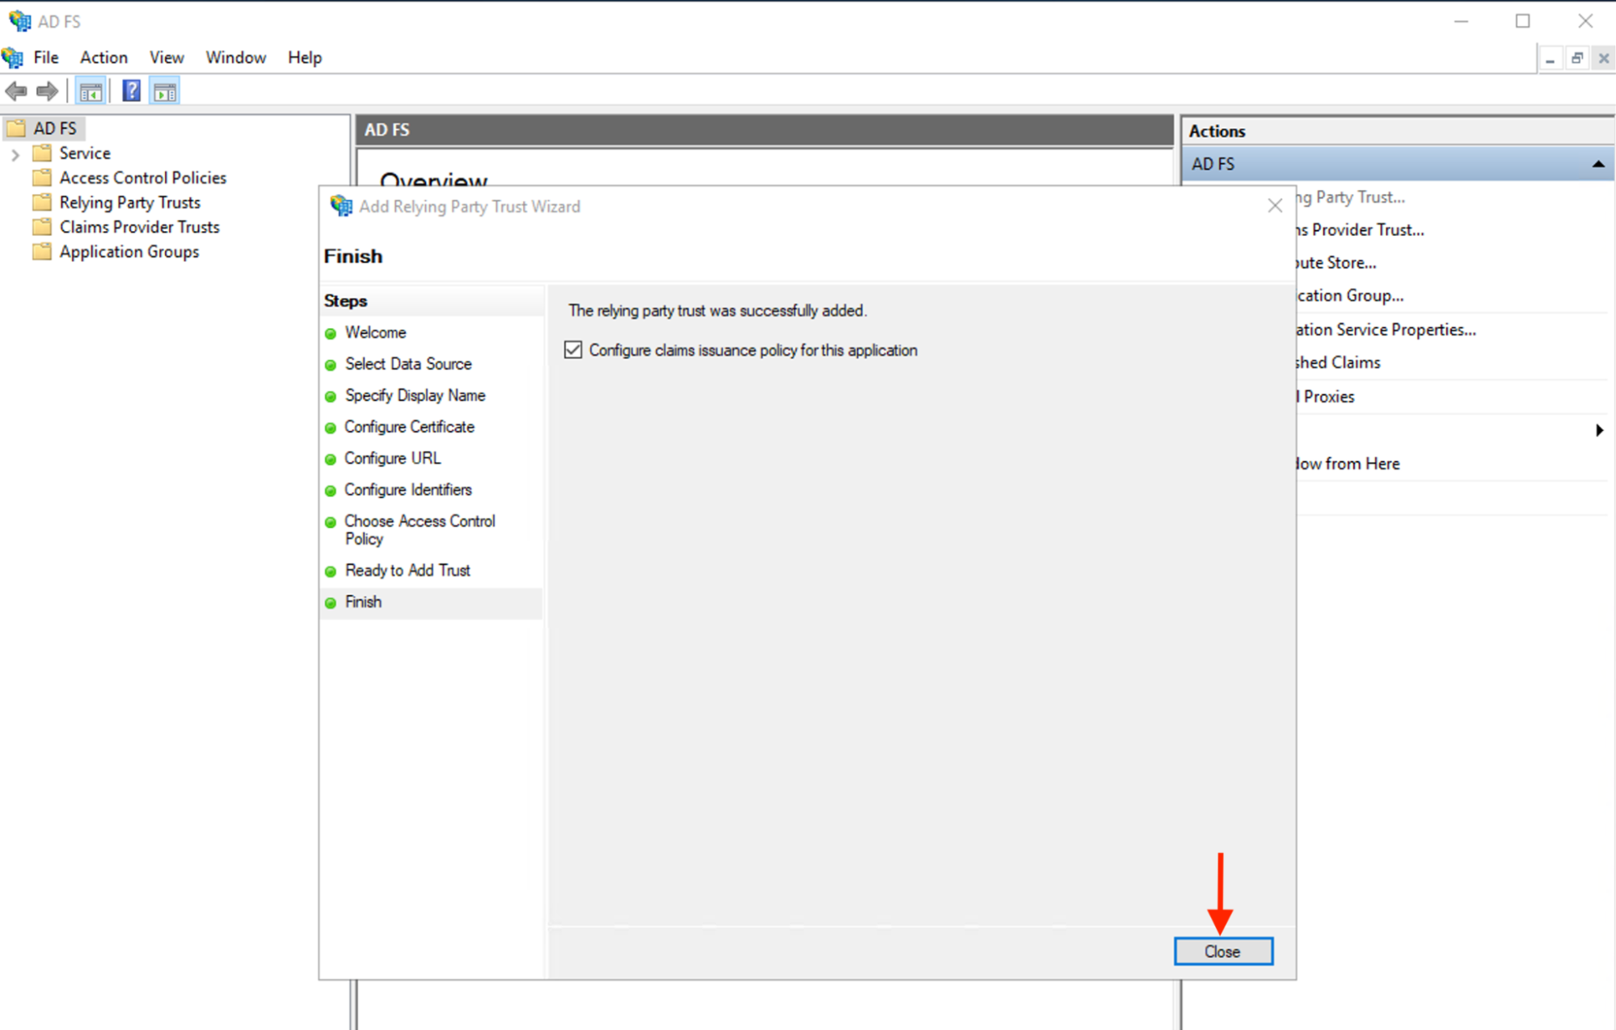Screen dimensions: 1616x1030
Task: Click show/hide action pane icon
Action: tap(165, 91)
